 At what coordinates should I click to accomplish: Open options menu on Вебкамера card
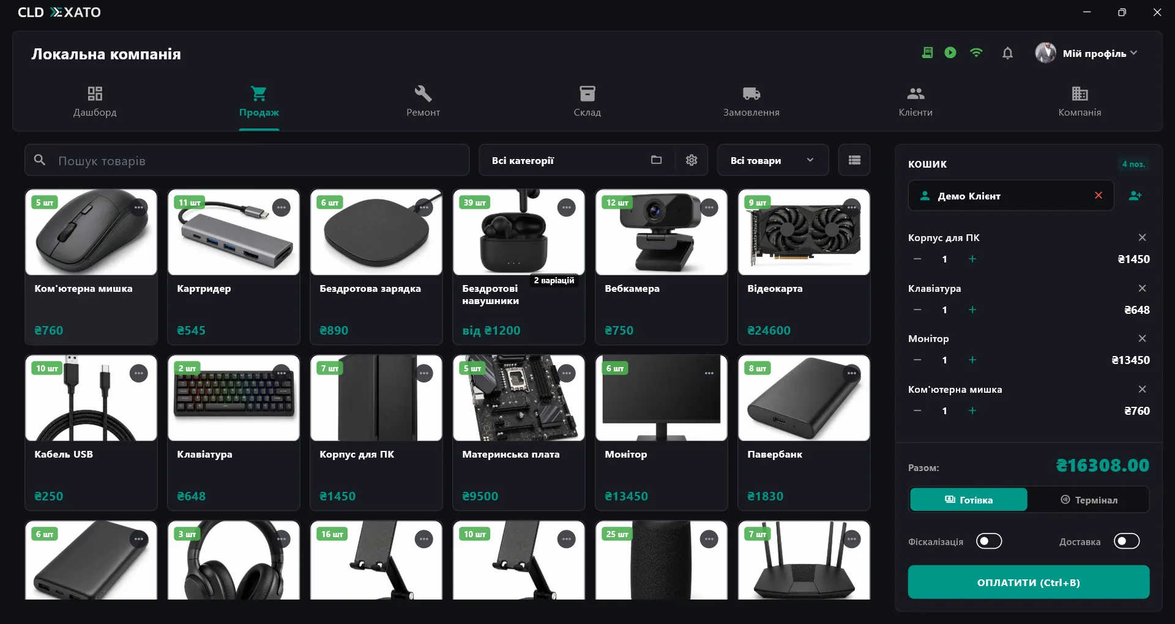coord(709,207)
